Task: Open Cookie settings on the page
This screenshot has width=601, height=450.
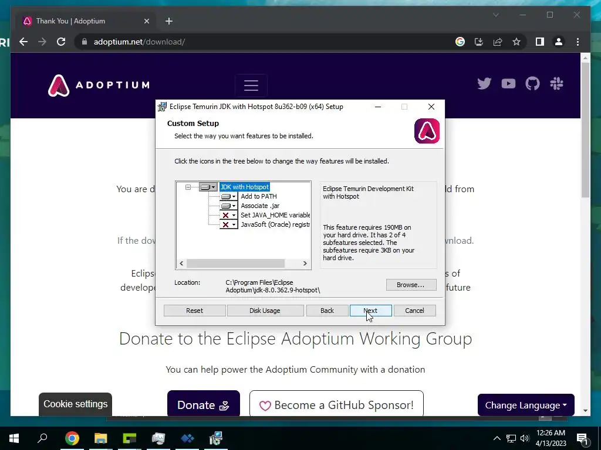Action: pyautogui.click(x=76, y=404)
